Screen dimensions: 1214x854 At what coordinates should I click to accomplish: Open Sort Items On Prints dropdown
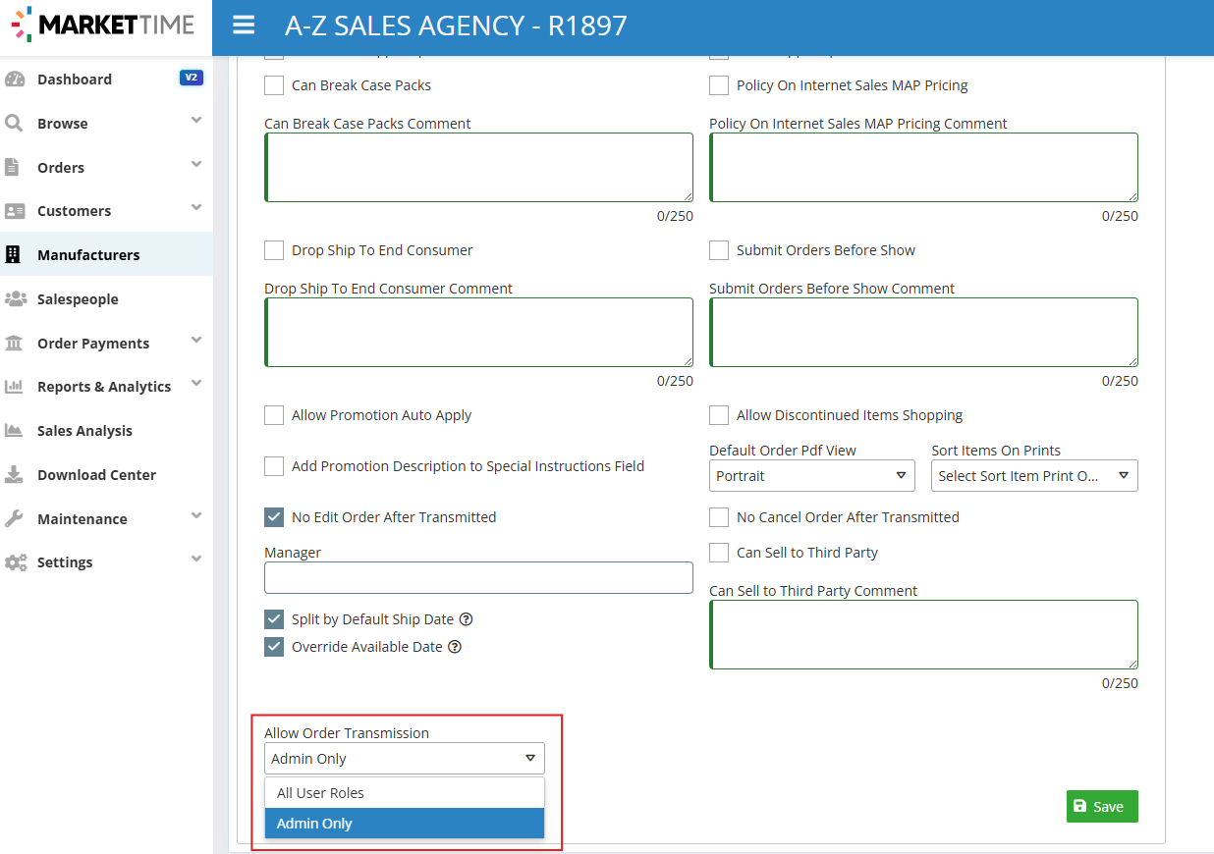coord(1034,476)
